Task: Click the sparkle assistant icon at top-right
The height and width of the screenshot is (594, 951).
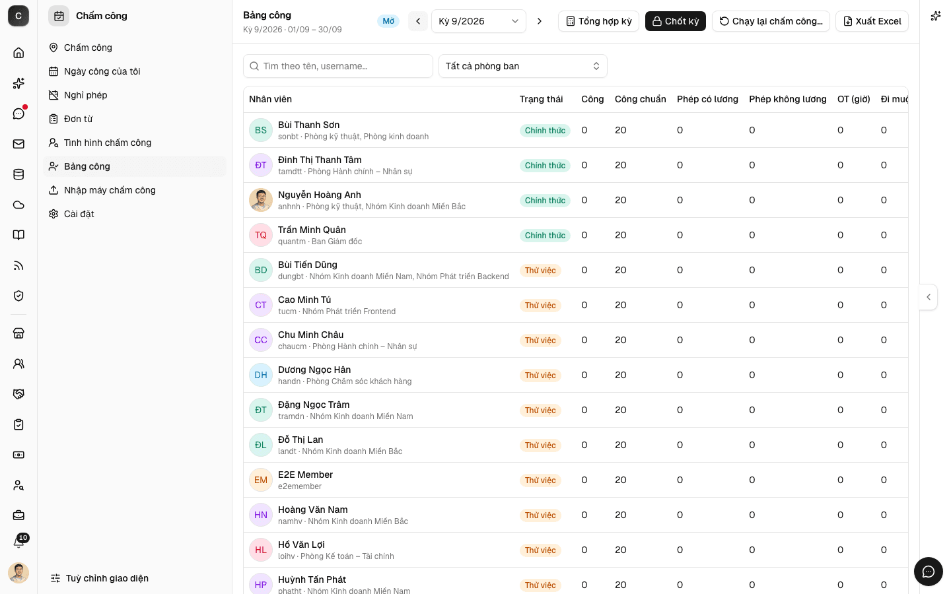Action: [x=935, y=16]
